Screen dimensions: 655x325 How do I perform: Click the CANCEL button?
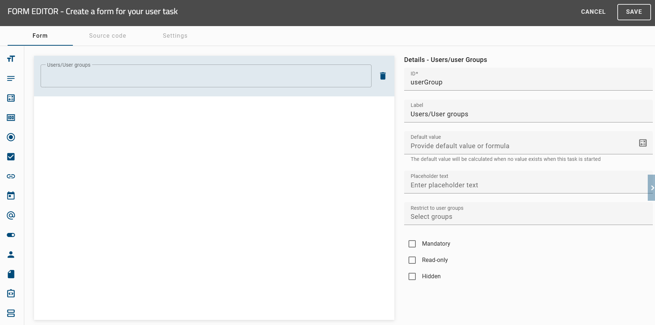pos(593,12)
